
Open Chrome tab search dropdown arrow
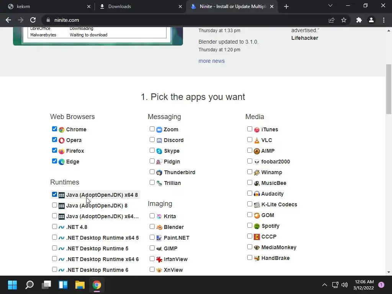click(x=330, y=5)
